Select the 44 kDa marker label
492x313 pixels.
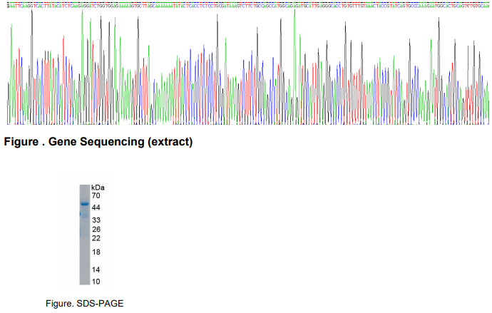(x=96, y=207)
